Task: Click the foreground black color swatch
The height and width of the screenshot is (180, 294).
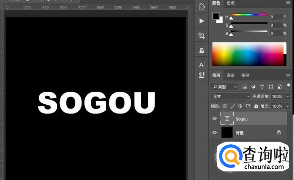Action: [216, 16]
